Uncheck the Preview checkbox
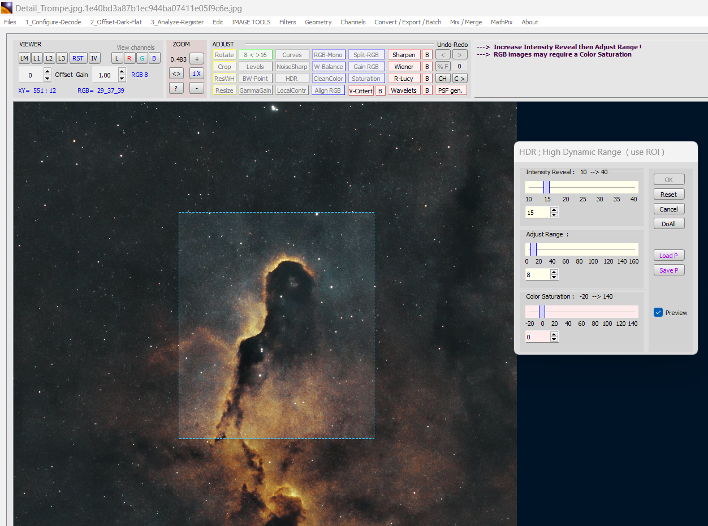This screenshot has height=526, width=708. click(x=658, y=312)
